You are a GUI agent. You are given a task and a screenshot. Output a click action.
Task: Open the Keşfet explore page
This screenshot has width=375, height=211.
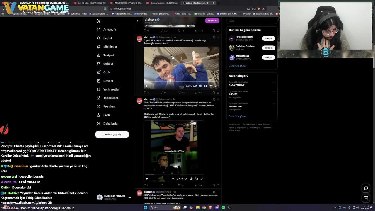[x=105, y=38]
